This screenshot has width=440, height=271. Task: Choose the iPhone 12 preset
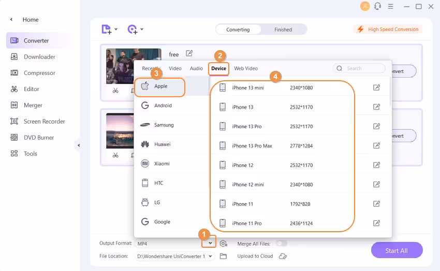coord(300,165)
